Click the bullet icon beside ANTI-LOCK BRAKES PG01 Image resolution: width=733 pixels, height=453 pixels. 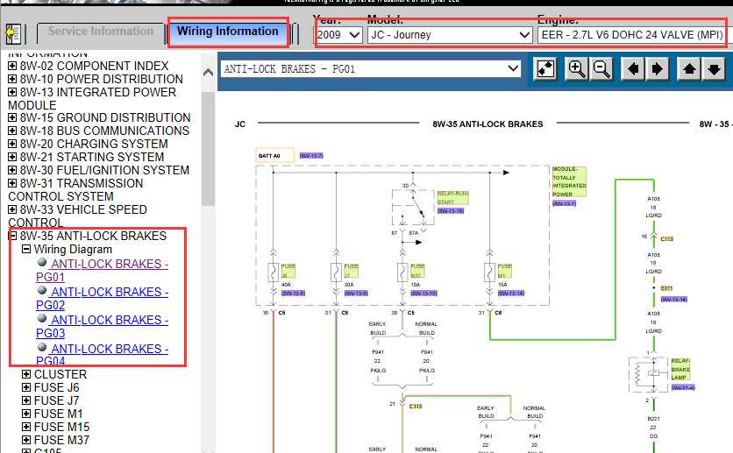point(42,262)
